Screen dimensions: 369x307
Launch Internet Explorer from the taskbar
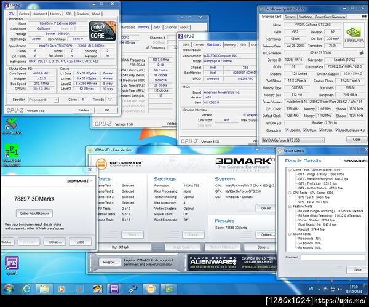pyautogui.click(x=26, y=289)
